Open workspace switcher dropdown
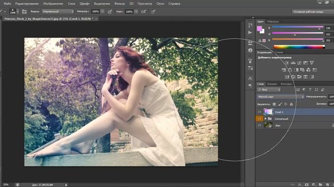 tap(313, 11)
